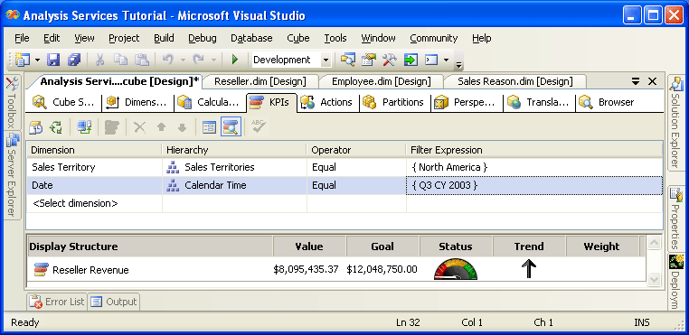Open the File menu
Image resolution: width=689 pixels, height=335 pixels.
(x=22, y=38)
